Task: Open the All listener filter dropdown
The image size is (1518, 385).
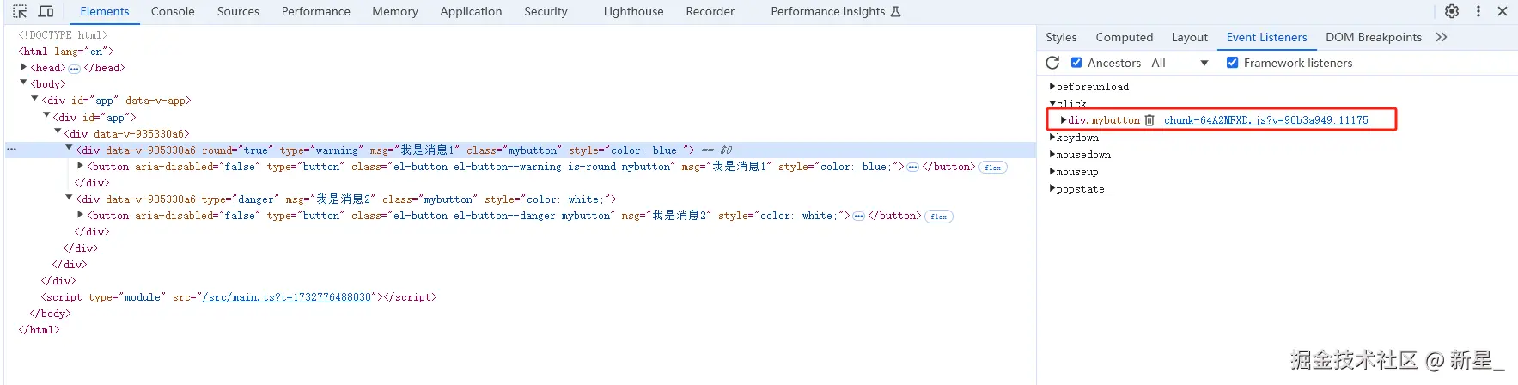Action: click(x=1180, y=63)
